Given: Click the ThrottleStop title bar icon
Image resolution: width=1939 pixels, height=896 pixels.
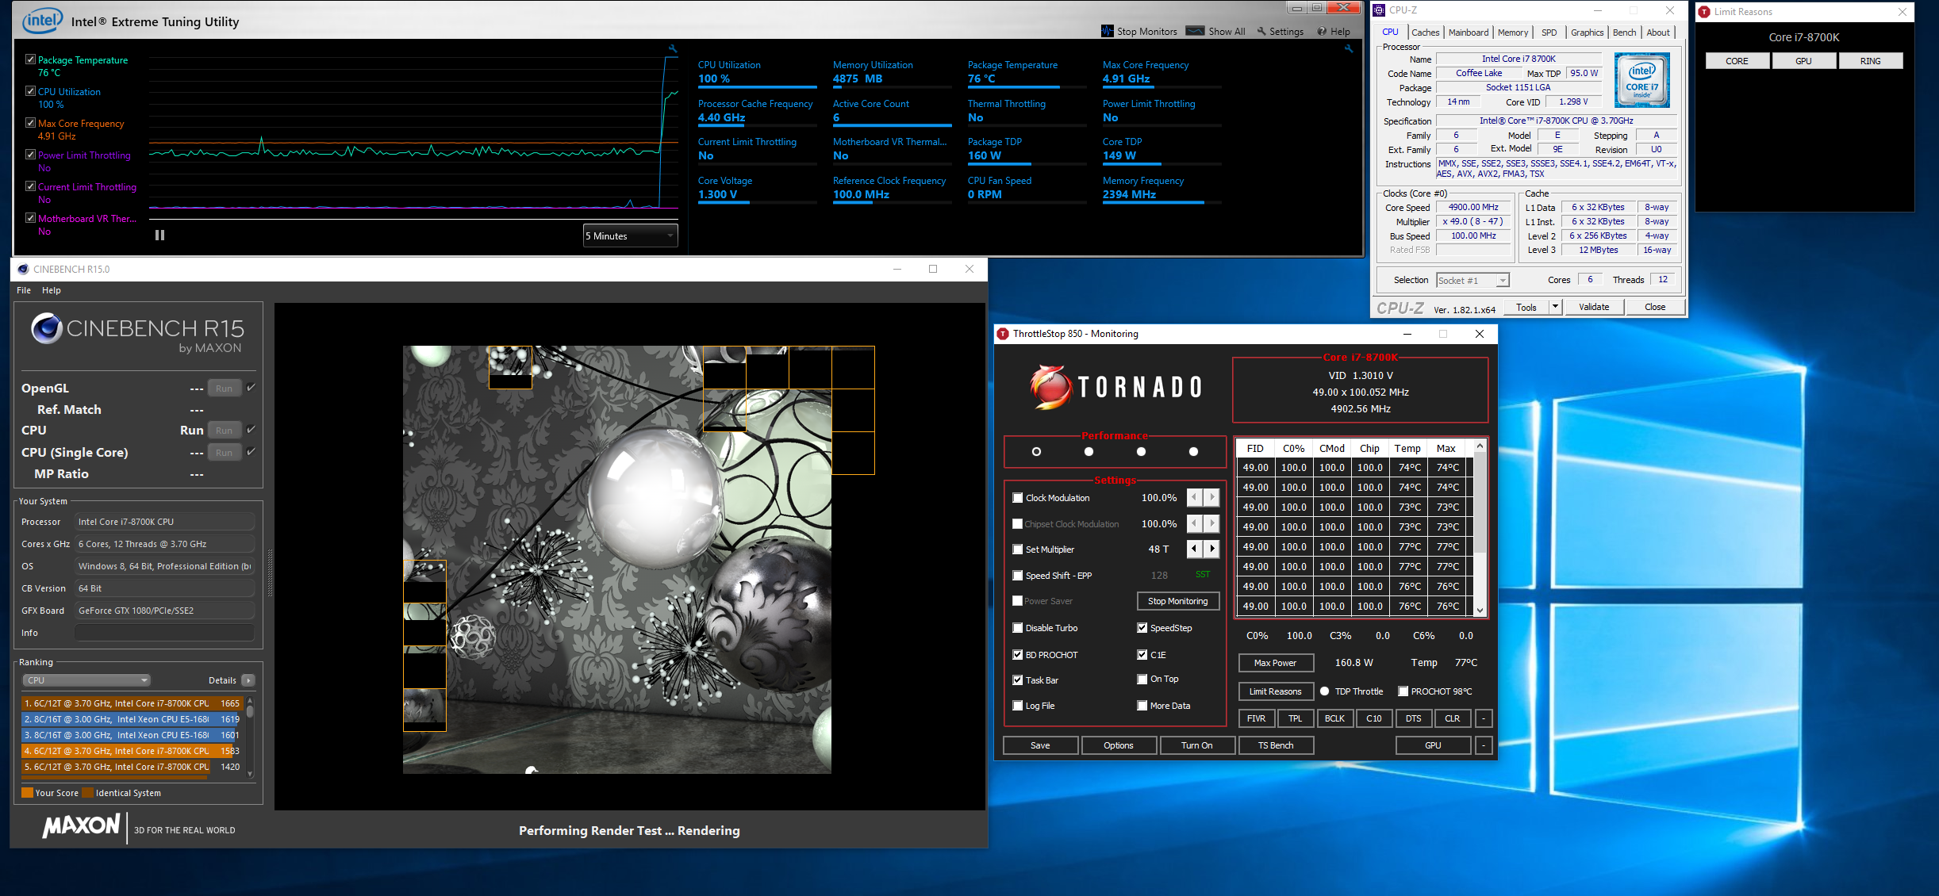Looking at the screenshot, I should coord(1003,334).
